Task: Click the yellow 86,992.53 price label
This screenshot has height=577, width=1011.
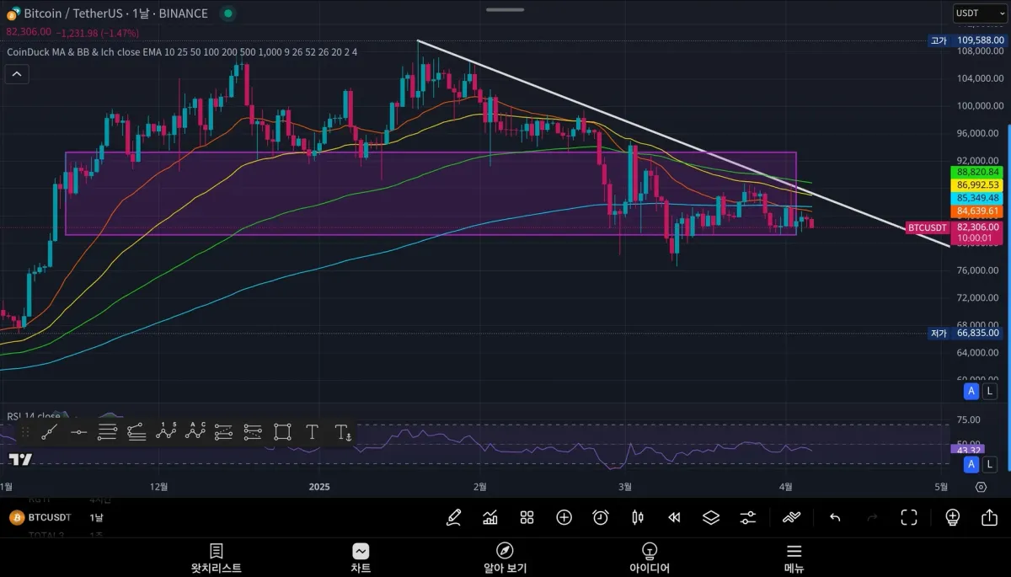Action: click(x=977, y=184)
